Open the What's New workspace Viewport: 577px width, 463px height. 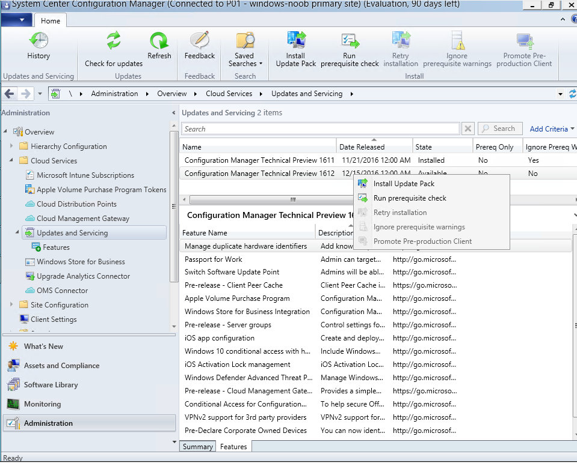[43, 346]
